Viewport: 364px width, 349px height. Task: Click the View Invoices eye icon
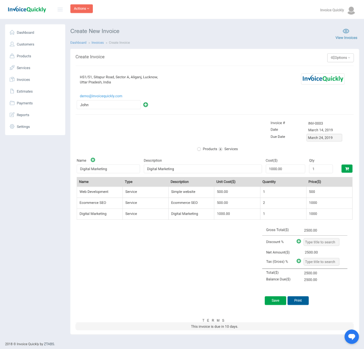(346, 31)
